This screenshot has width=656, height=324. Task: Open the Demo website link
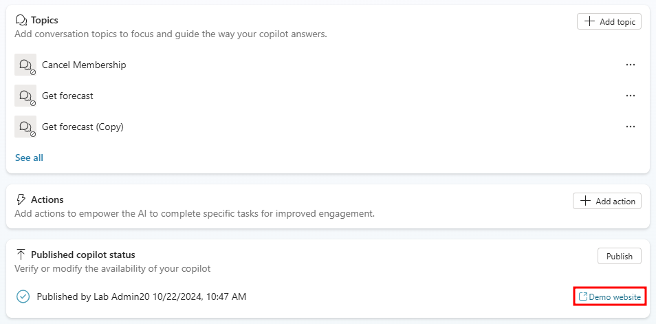(x=615, y=297)
